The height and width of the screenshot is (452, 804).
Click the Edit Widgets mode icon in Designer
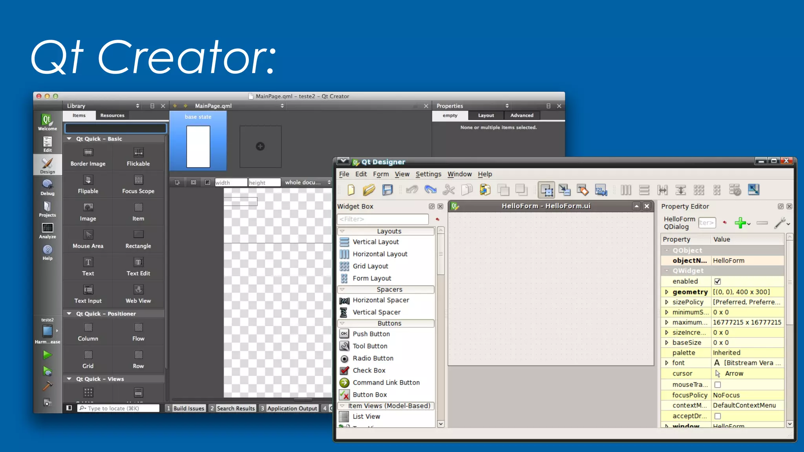(546, 190)
